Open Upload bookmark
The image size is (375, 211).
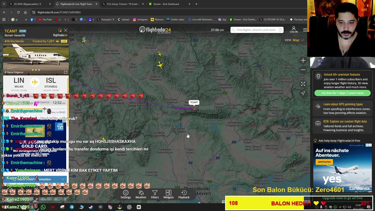pos(123,20)
